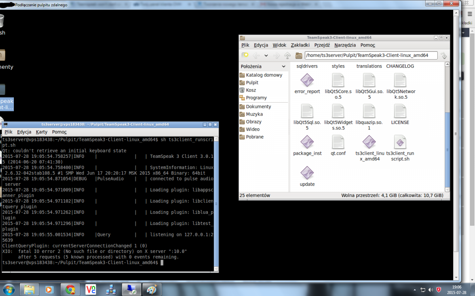Open Google Chrome from the taskbar
Screen dimensions: 475x296
coord(70,289)
